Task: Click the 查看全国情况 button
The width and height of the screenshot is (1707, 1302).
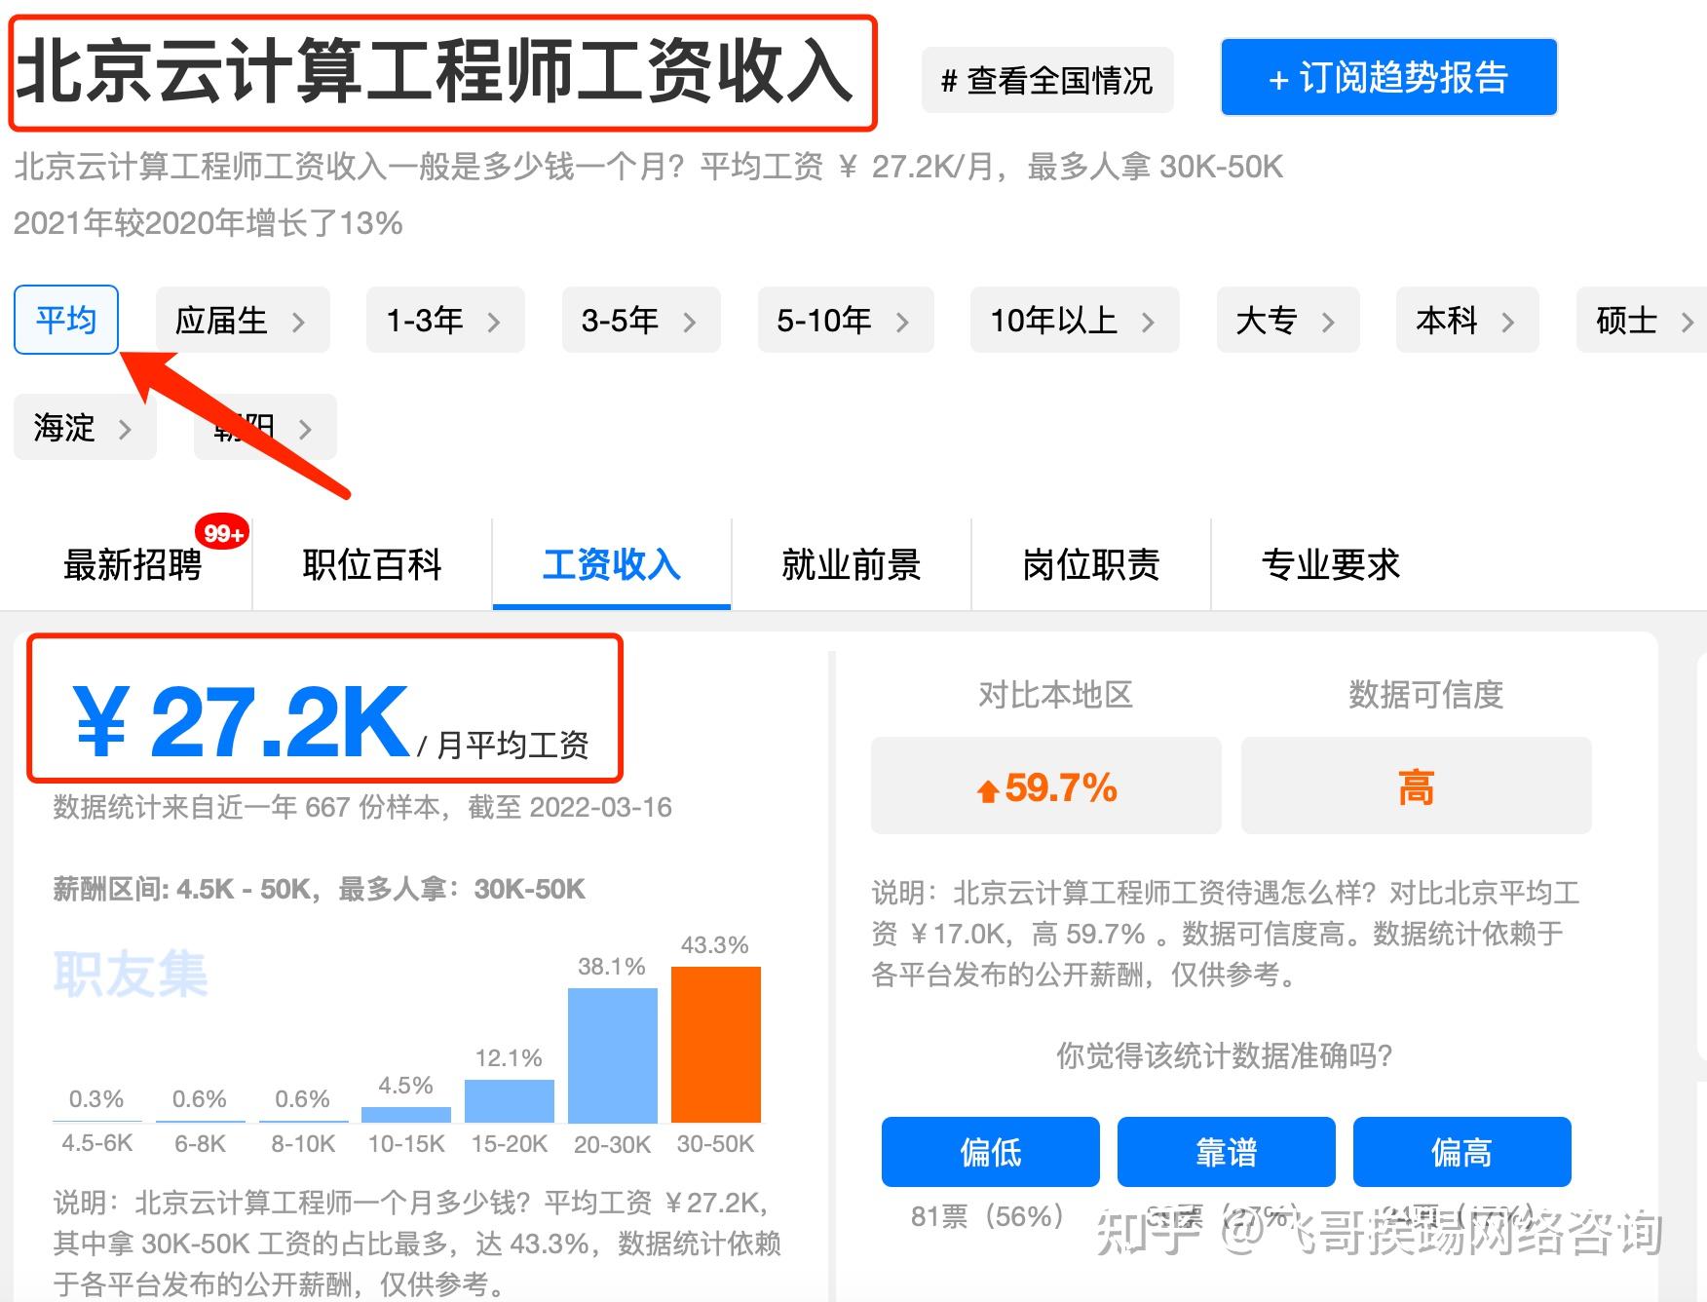Action: pyautogui.click(x=1047, y=80)
